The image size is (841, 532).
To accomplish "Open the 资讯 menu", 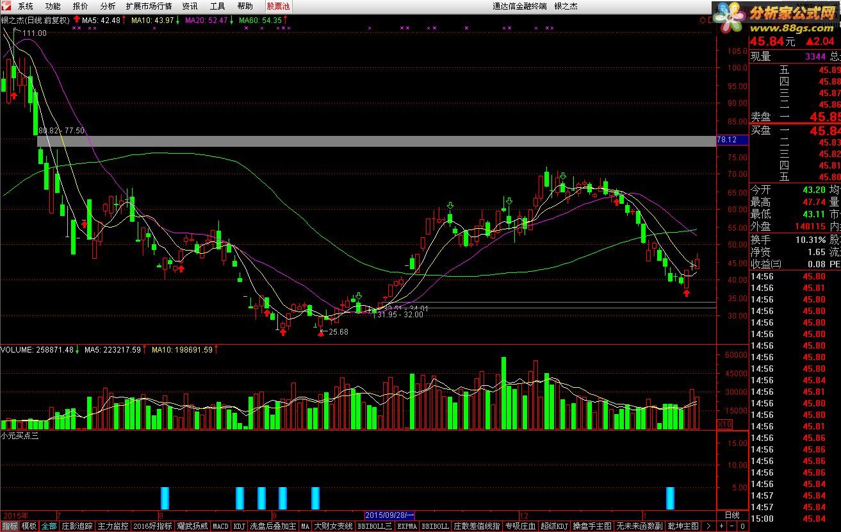I will [190, 6].
